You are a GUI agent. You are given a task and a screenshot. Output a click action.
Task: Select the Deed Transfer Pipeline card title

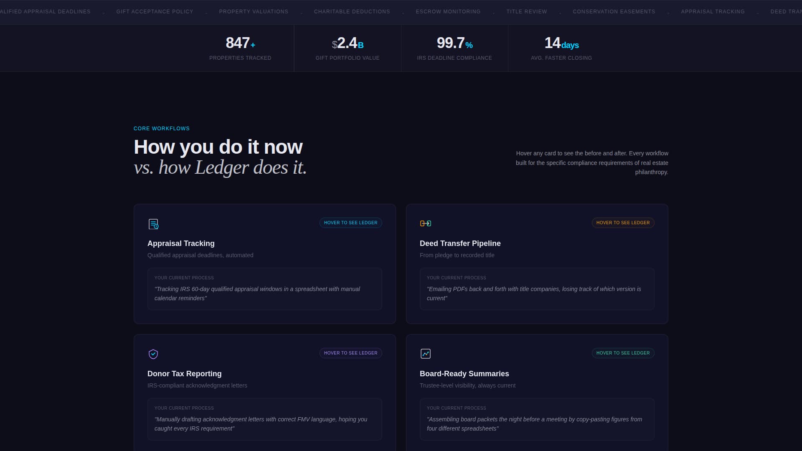point(460,243)
